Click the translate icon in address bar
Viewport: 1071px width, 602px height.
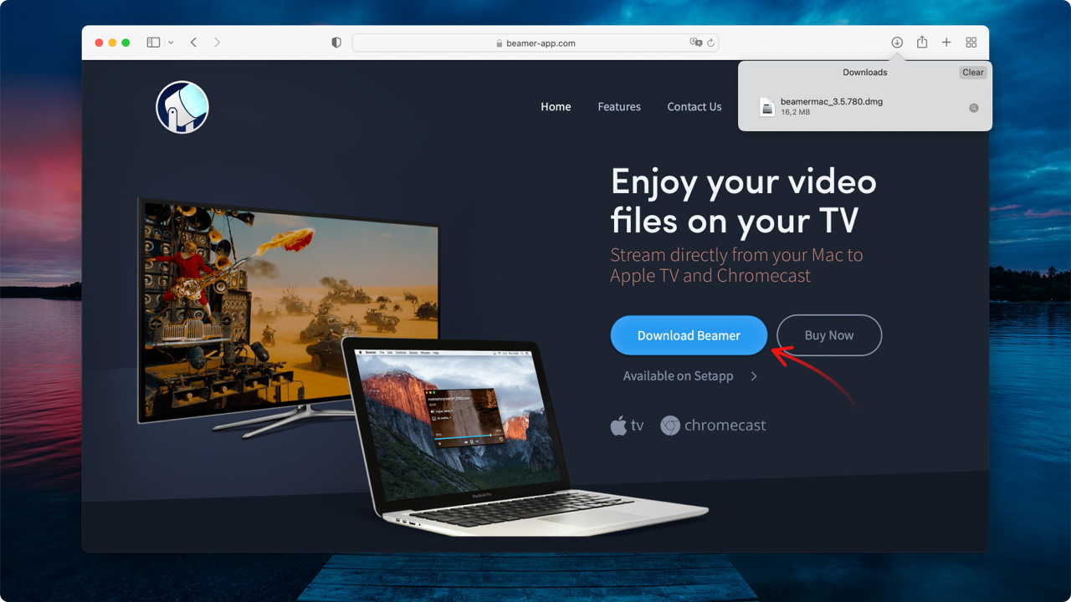coord(695,43)
